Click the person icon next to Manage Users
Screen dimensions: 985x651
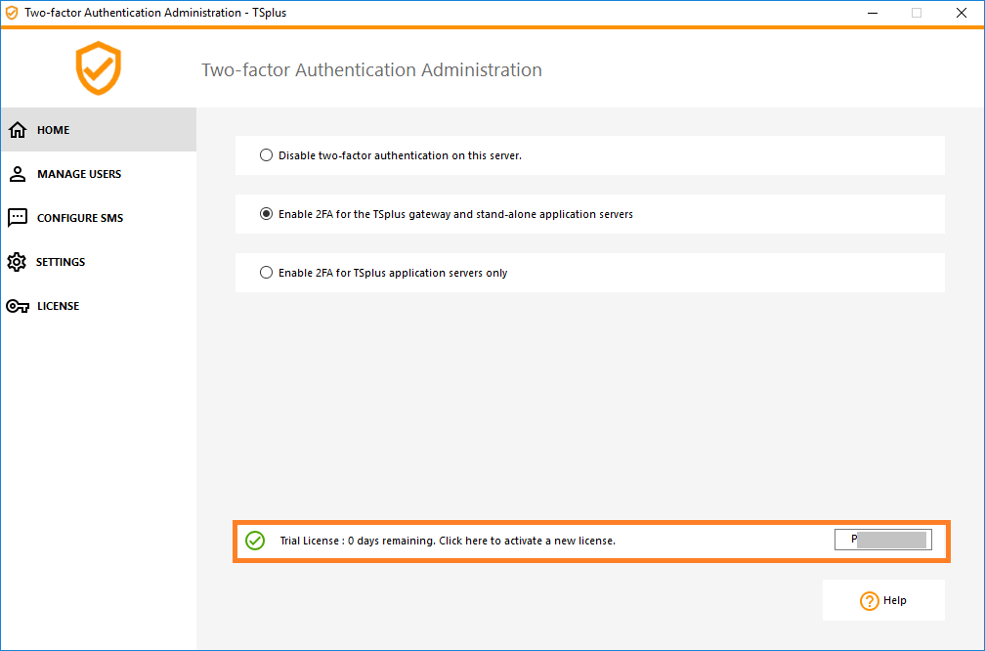pyautogui.click(x=18, y=173)
